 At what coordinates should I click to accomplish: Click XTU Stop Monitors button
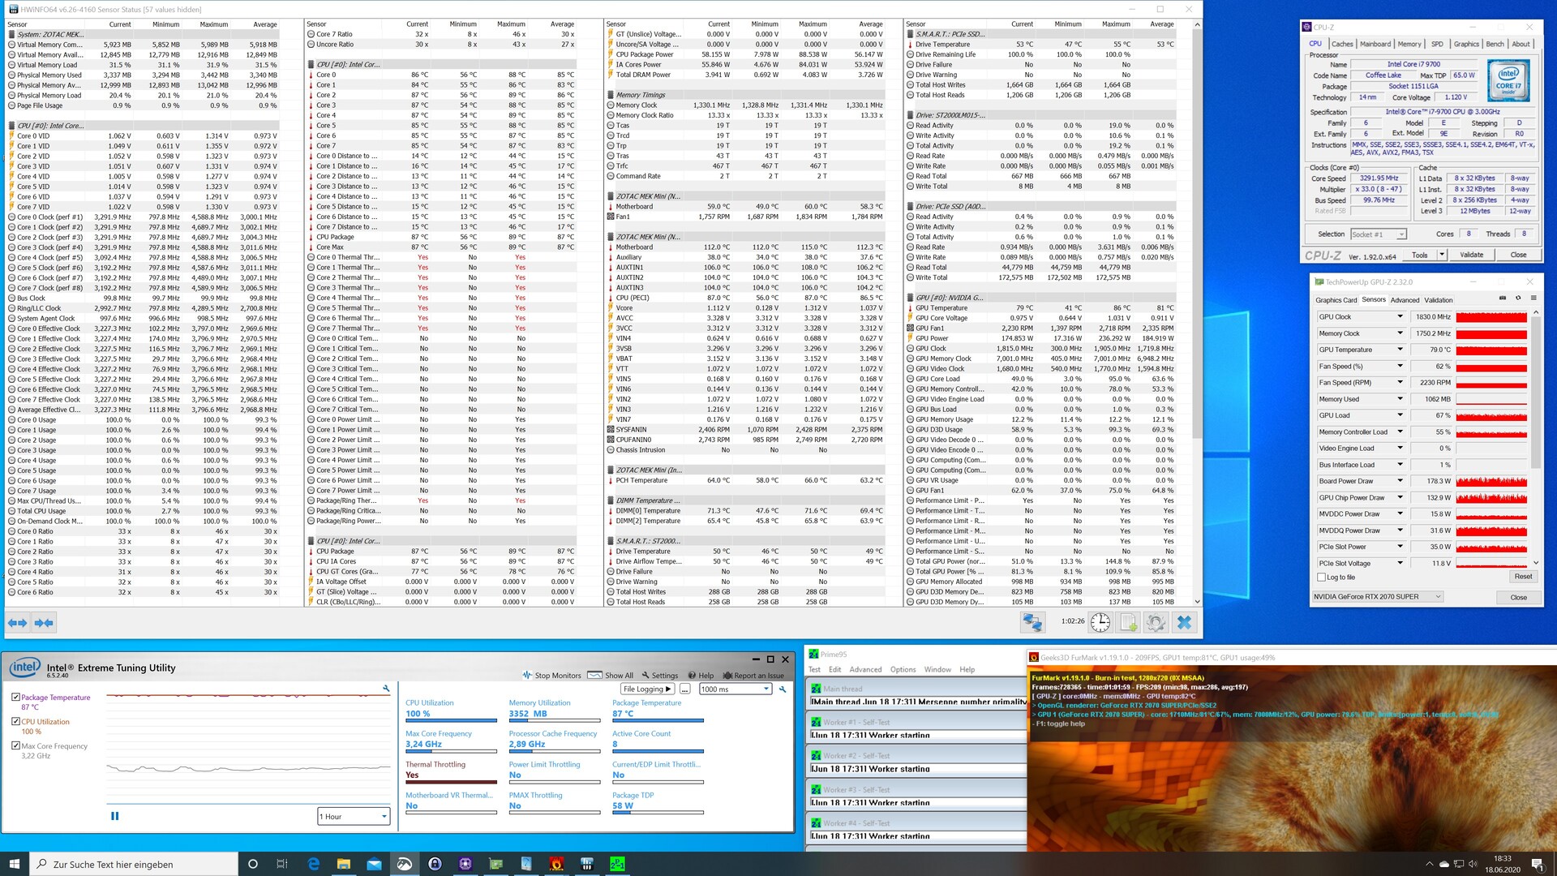(x=551, y=675)
